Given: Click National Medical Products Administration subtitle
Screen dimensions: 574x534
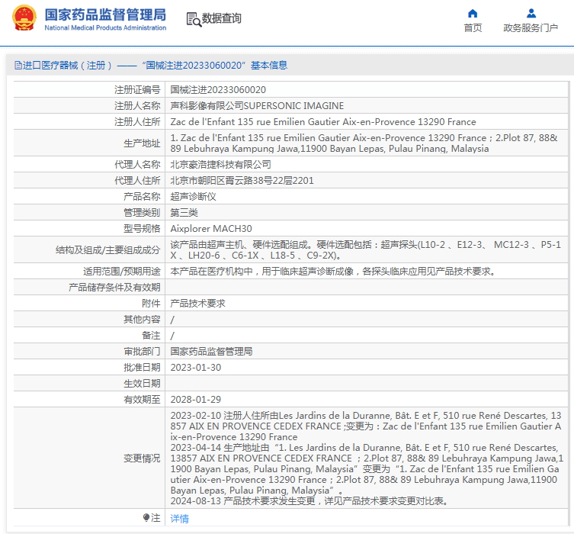Looking at the screenshot, I should [105, 27].
